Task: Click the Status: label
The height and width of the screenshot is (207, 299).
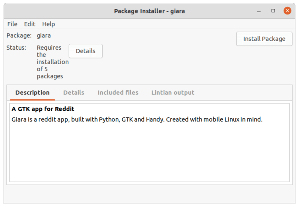Action: [16, 48]
